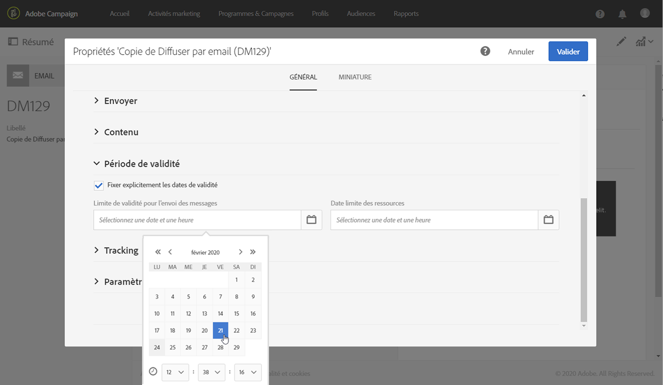
Task: Open Activités marketing menu
Action: tap(174, 14)
